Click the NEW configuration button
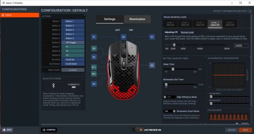 pyautogui.click(x=7, y=130)
